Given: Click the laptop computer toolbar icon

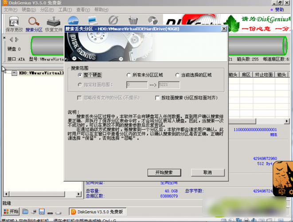Looking at the screenshot, I should coord(93,20).
